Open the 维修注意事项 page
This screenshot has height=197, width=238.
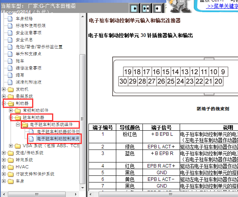pyautogui.click(x=29, y=68)
